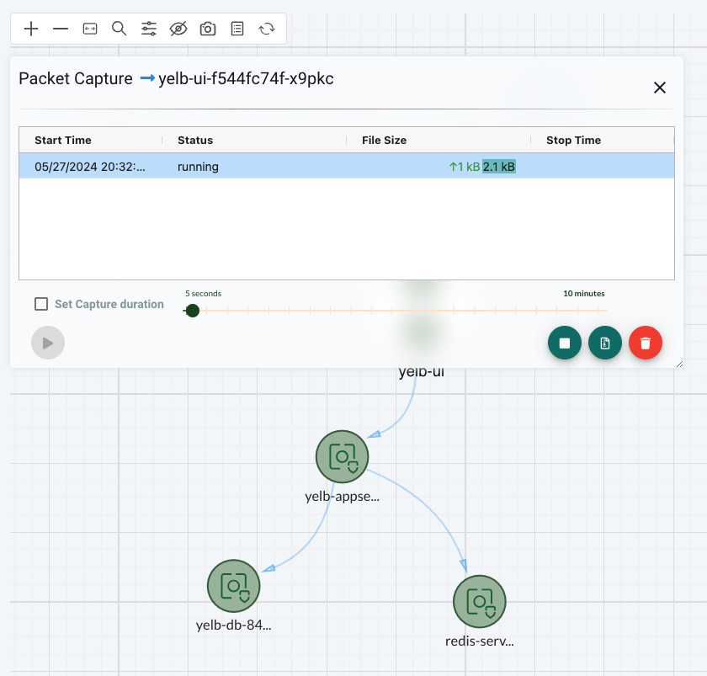
Task: Sort by File Size column header
Action: (384, 141)
